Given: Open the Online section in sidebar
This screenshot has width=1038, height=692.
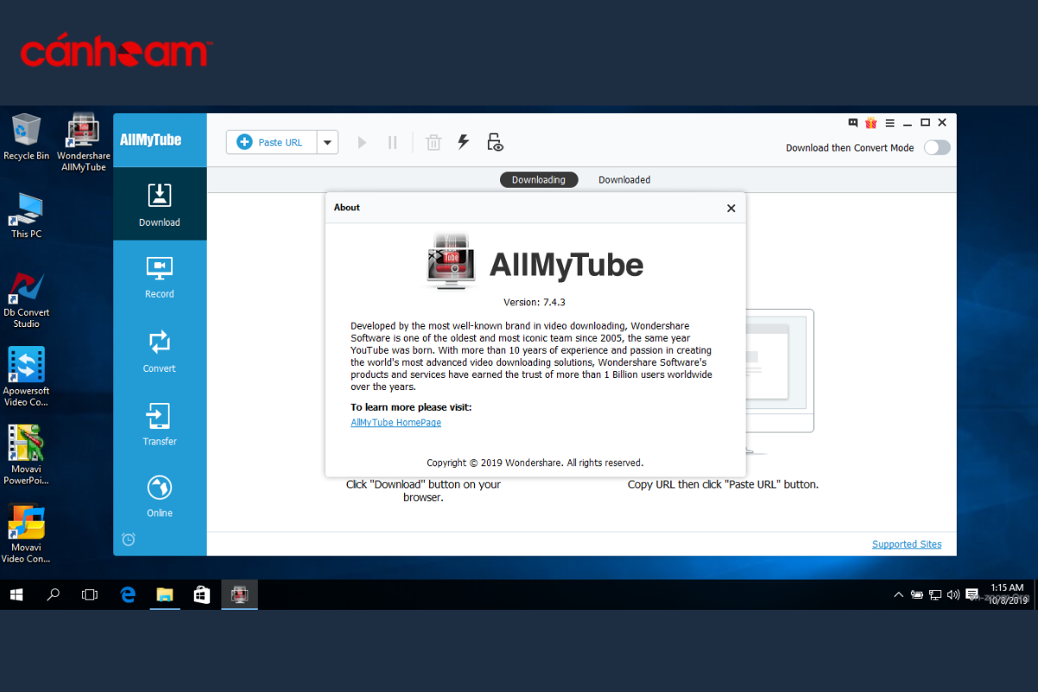Looking at the screenshot, I should [159, 496].
